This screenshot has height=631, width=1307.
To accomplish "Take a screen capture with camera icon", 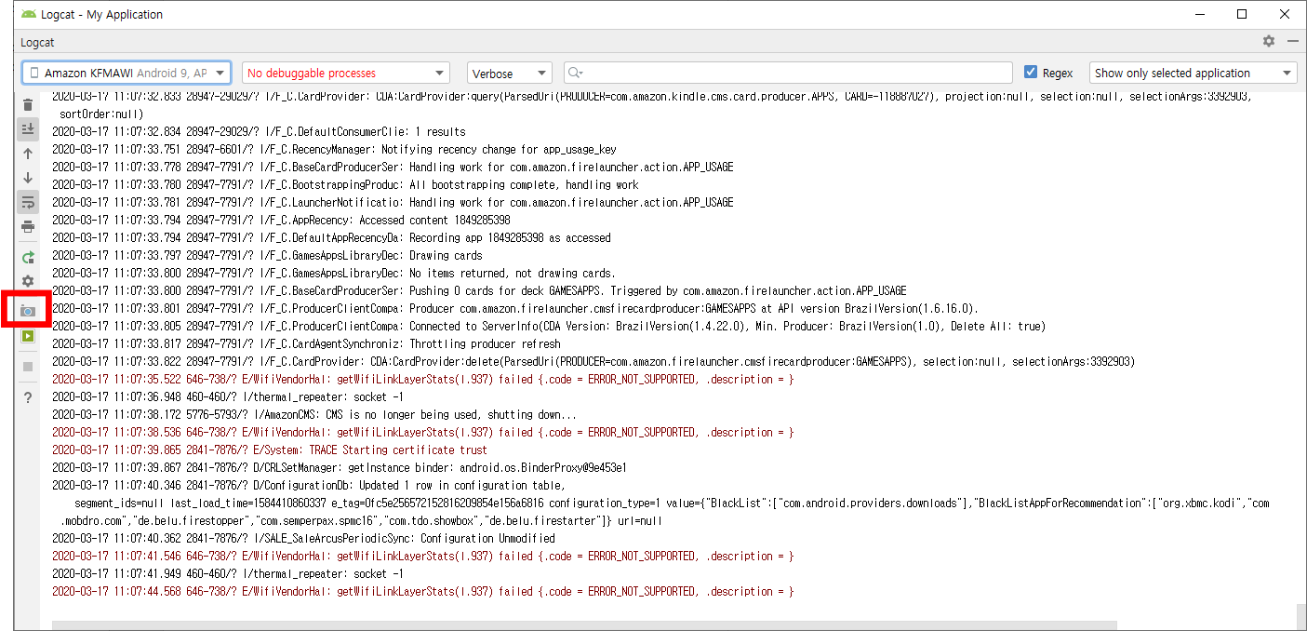I will tap(28, 311).
